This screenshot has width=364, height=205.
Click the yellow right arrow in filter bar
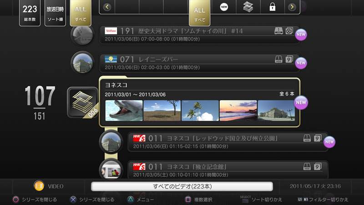click(x=292, y=7)
